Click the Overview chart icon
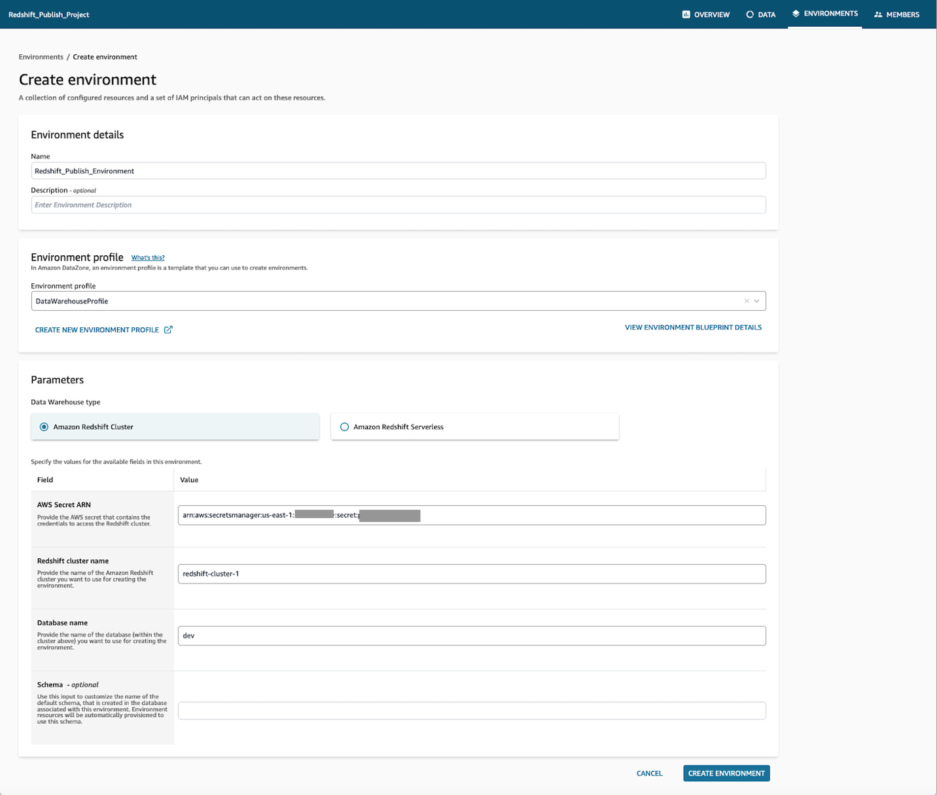Viewport: 937px width, 795px height. pos(686,14)
